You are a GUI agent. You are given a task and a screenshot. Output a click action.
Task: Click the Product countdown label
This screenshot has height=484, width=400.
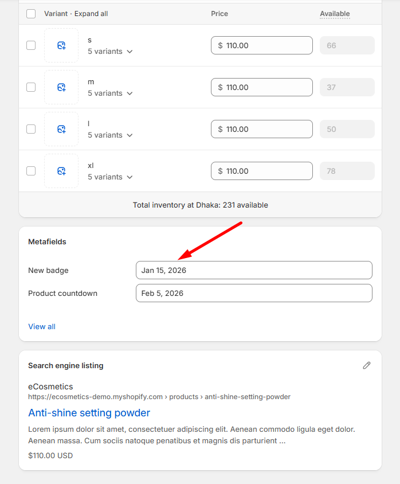coord(62,293)
